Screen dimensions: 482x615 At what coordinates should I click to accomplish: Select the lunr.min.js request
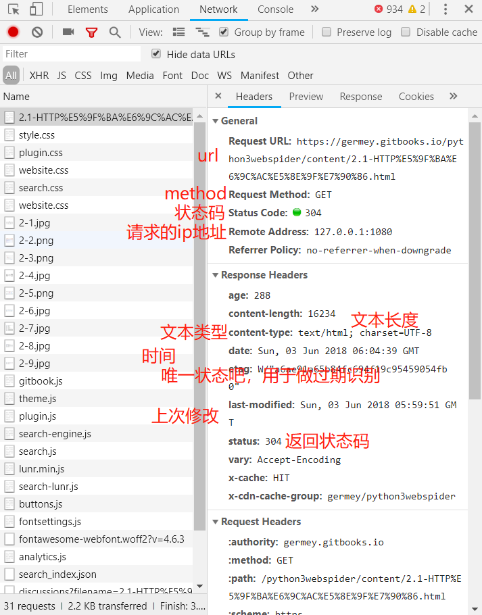click(x=97, y=469)
